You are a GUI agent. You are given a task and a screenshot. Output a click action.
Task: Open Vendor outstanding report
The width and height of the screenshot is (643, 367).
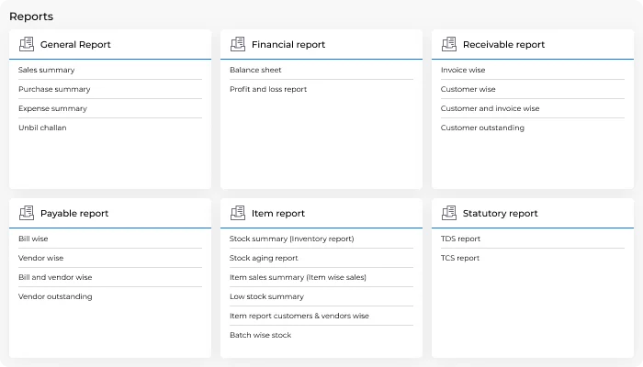click(x=55, y=296)
